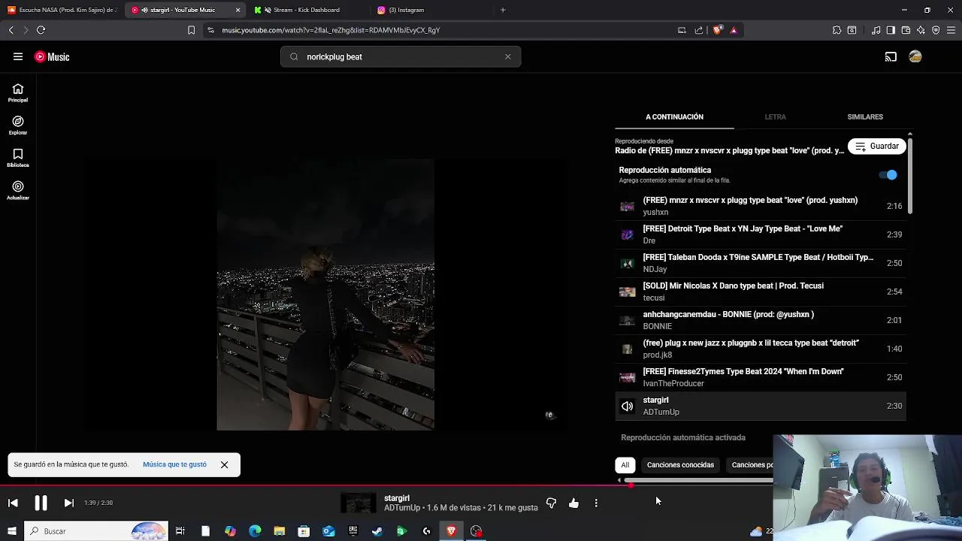Click the YouTube Music logo
The image size is (962, 541).
tap(52, 56)
